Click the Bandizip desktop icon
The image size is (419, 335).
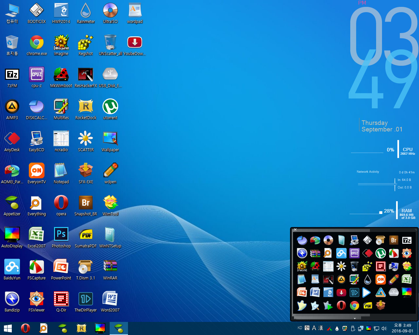[x=12, y=302]
